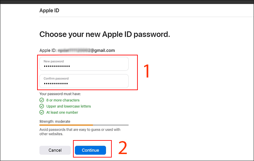
Task: Click the 'Upper and lowercase letters' checkmark icon
Action: click(42, 106)
